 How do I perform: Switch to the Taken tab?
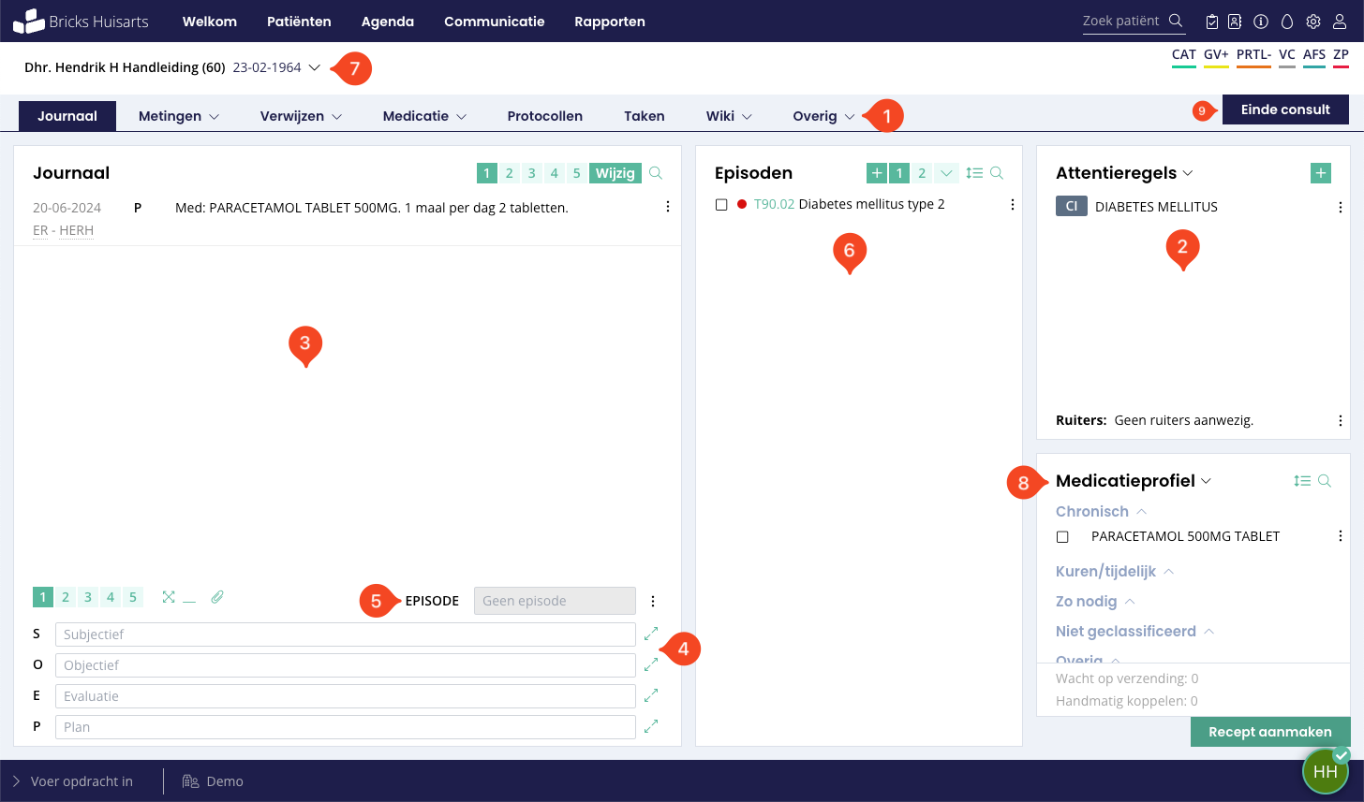pyautogui.click(x=645, y=116)
